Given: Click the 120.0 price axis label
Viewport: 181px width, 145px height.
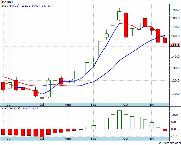Looking at the screenshot, I should (175, 80).
